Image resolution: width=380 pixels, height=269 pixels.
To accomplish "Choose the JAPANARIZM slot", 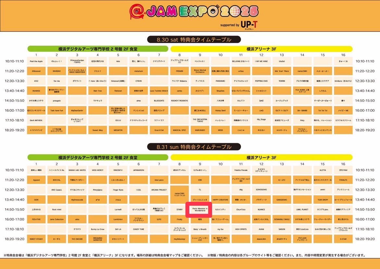I will [139, 170].
